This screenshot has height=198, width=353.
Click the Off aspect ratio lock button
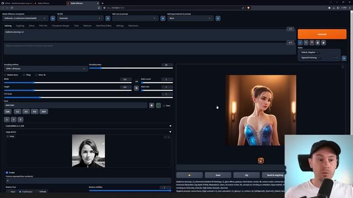(x=136, y=81)
